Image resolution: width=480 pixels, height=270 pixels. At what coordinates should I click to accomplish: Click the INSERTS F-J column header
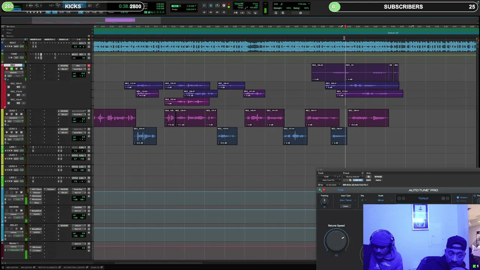pyautogui.click(x=49, y=39)
